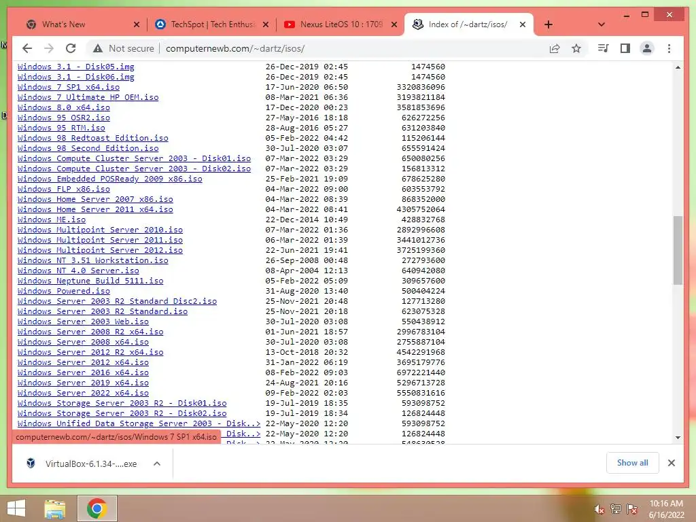
Task: Close the Index of /~dartz/isos/ tab
Action: click(523, 24)
